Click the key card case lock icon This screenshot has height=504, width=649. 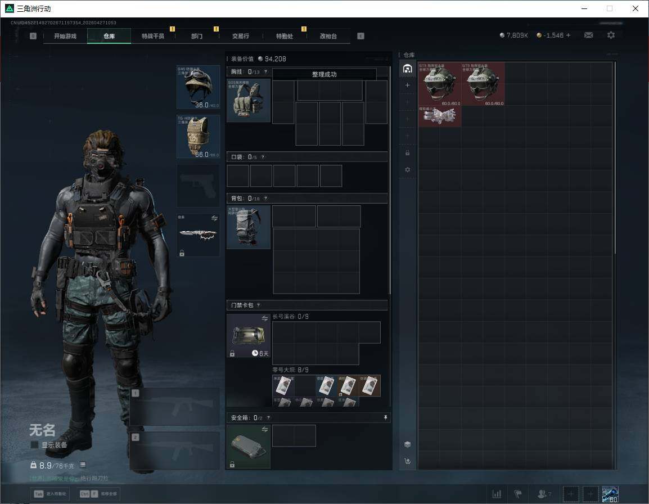(x=232, y=353)
